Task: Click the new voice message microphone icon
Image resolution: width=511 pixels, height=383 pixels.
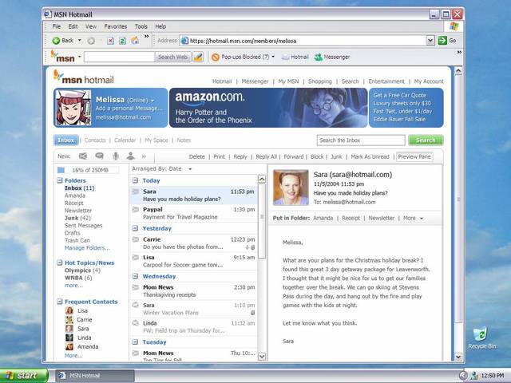Action: click(x=116, y=156)
